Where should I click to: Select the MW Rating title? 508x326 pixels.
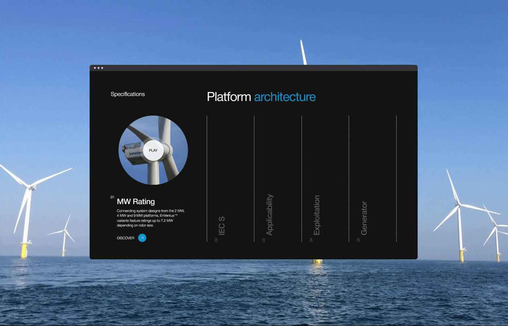(x=136, y=202)
